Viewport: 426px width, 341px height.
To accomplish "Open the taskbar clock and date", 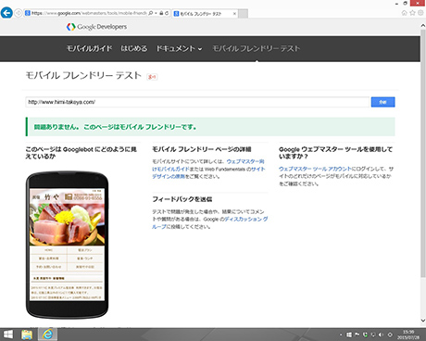I will coord(408,335).
